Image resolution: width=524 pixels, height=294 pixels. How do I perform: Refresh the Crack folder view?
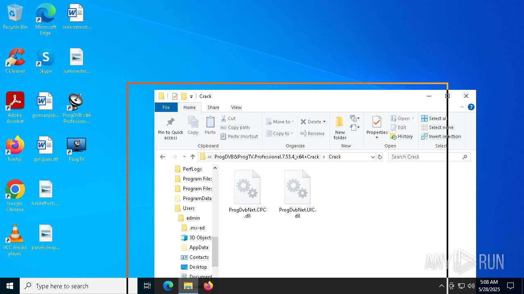point(380,157)
